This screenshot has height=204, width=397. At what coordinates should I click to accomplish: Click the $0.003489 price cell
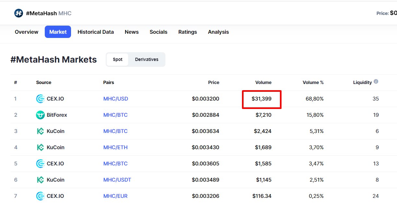206,180
